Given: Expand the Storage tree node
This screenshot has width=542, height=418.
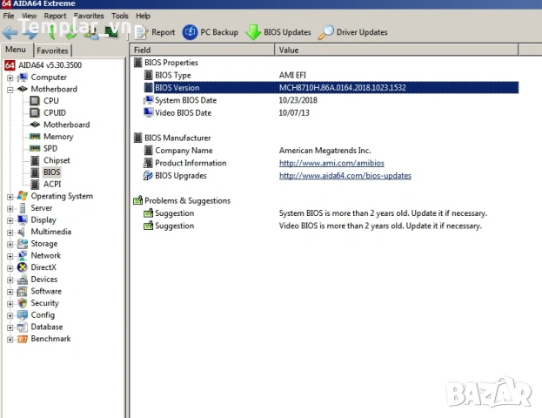Looking at the screenshot, I should (10, 245).
